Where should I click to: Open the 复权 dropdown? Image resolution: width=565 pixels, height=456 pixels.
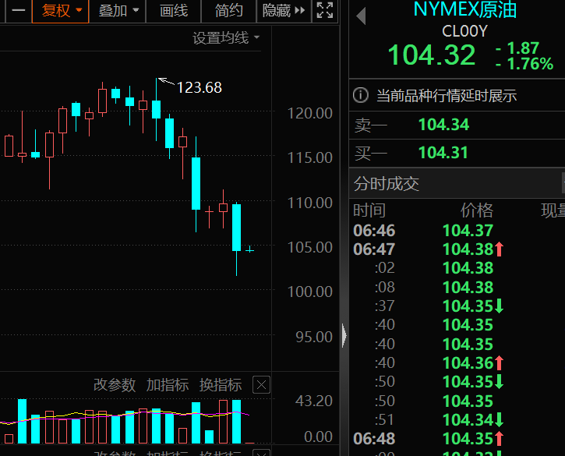coord(62,11)
